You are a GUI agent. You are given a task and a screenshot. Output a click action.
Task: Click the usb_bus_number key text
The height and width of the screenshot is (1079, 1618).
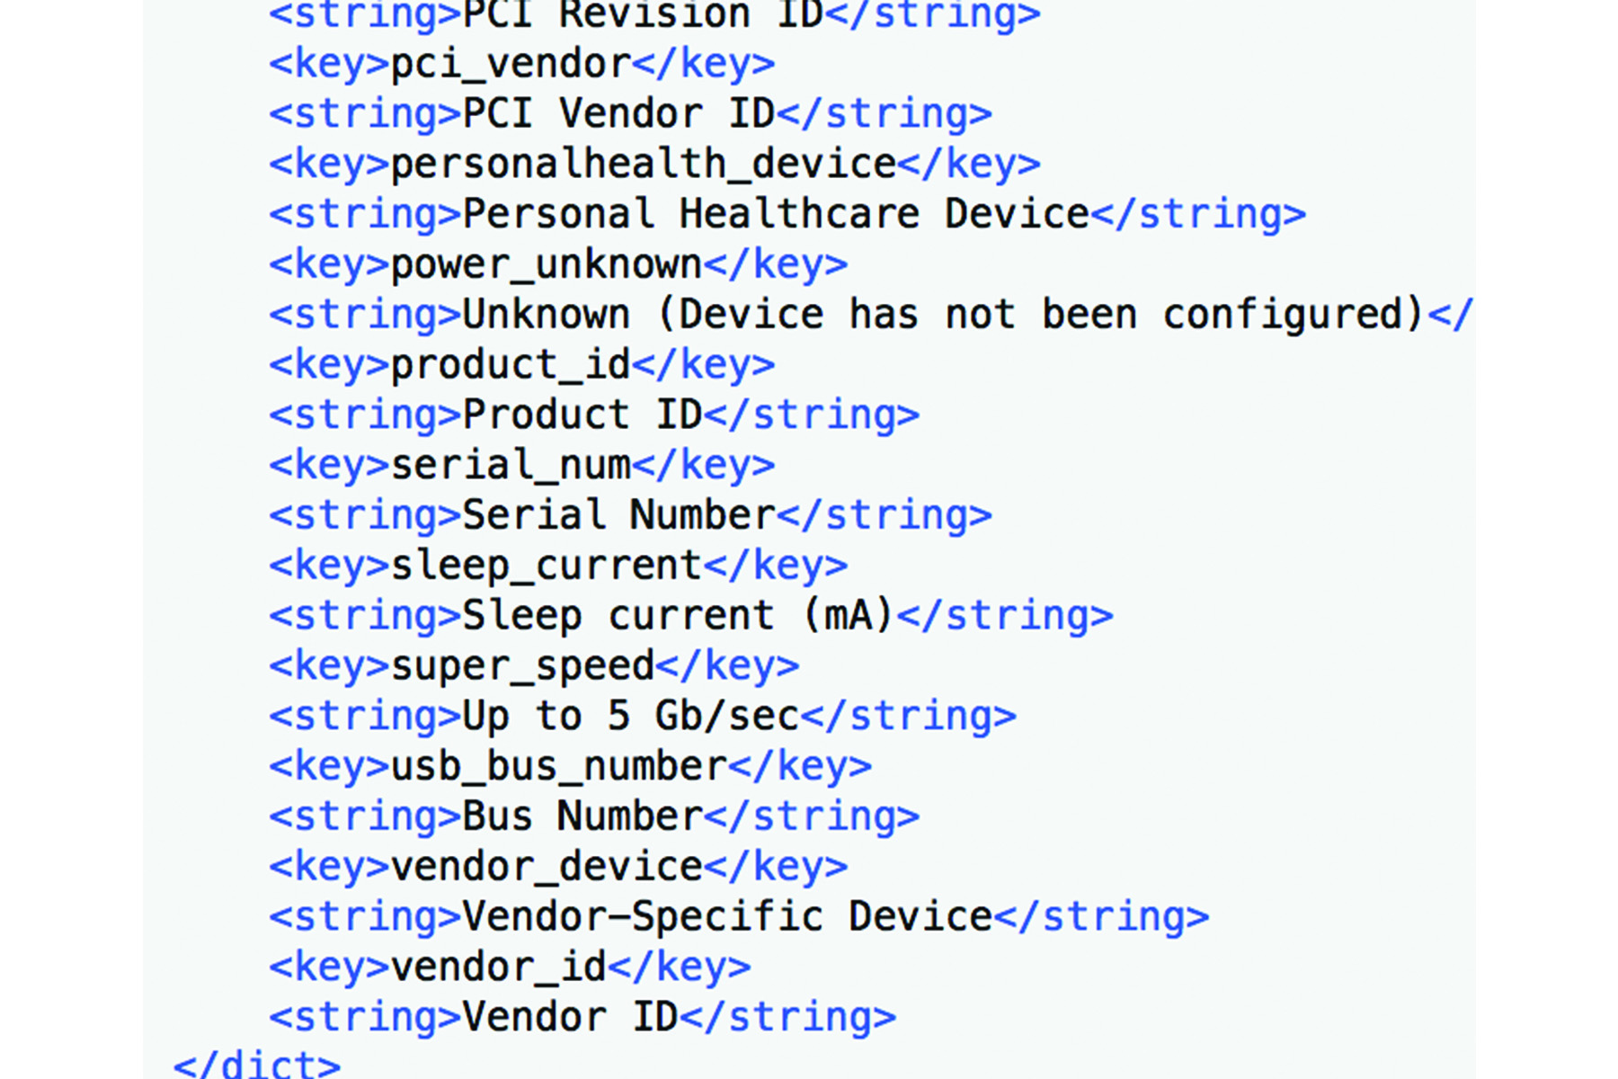click(x=558, y=767)
